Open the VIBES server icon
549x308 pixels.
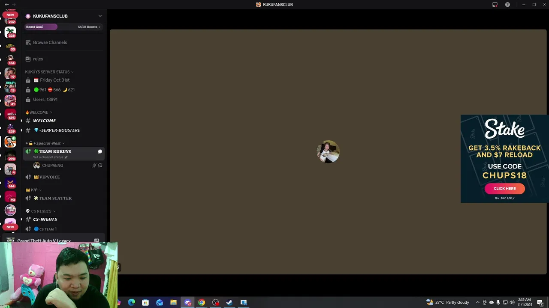tap(10, 210)
